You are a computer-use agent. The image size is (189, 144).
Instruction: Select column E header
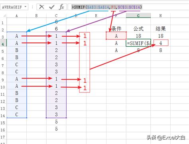coord(96,16)
